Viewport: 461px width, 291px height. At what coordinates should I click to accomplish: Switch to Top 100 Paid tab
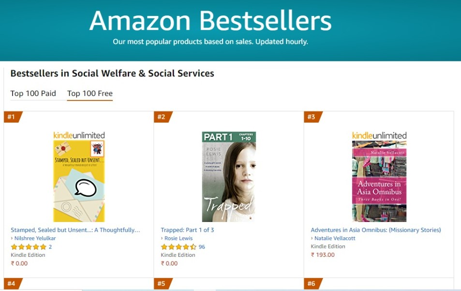pos(33,94)
